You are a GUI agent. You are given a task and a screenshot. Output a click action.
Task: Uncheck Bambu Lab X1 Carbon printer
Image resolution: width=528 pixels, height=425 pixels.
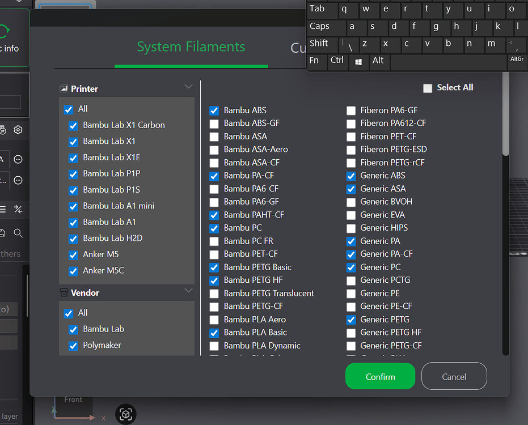[73, 125]
